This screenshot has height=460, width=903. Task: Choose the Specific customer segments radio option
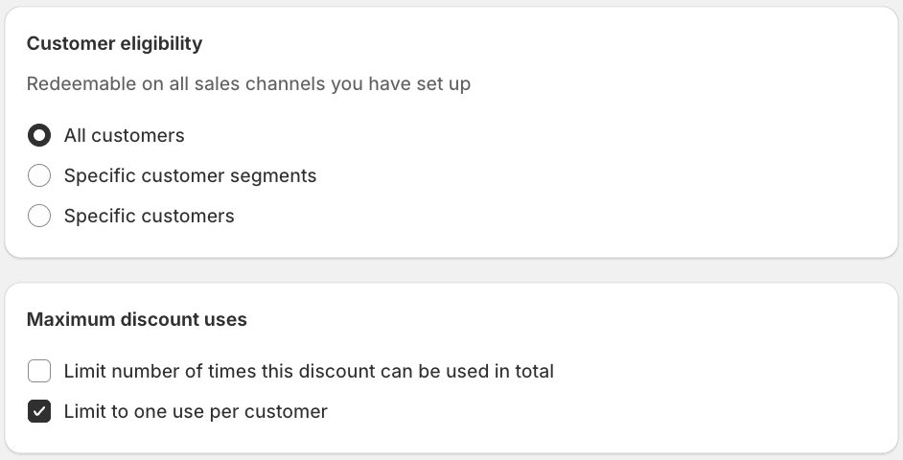coord(39,176)
